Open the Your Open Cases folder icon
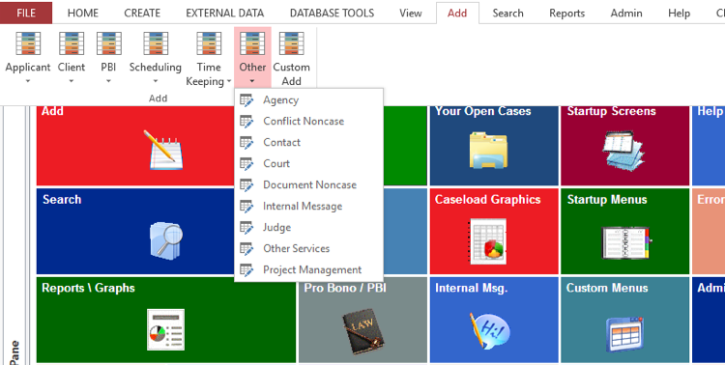The height and width of the screenshot is (365, 725). point(488,151)
